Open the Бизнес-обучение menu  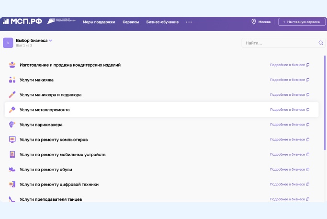tap(162, 22)
